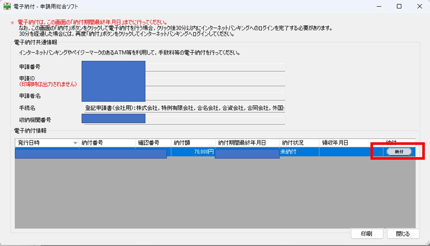Sort by 発行日時 column header
Image resolution: width=430 pixels, height=246 pixels.
(47, 143)
